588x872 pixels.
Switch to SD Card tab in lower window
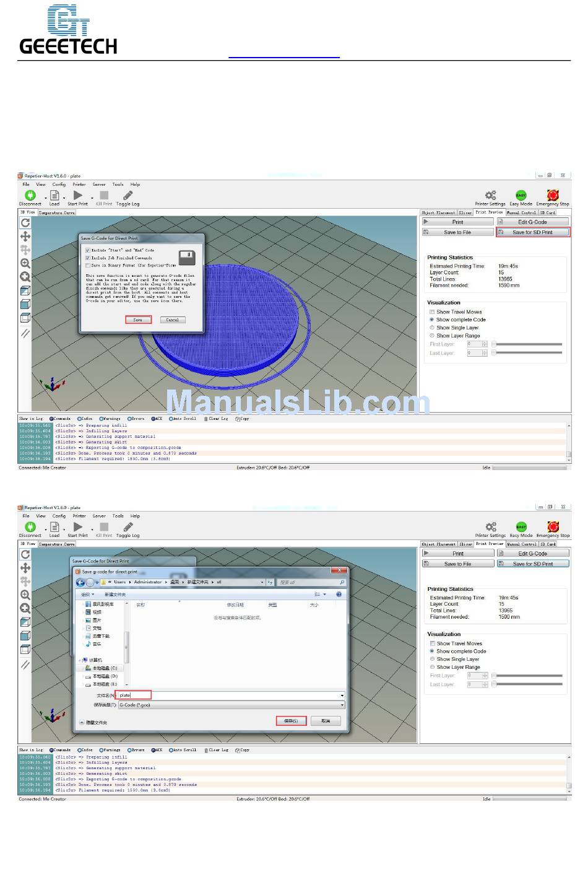[548, 544]
